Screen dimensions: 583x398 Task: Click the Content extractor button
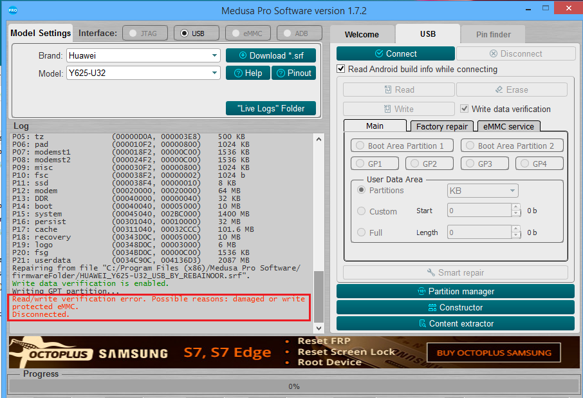(456, 323)
